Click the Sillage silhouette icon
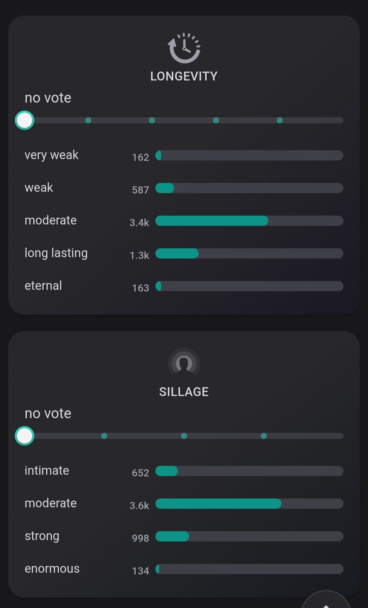Screen dimensions: 368x608 (x=184, y=363)
